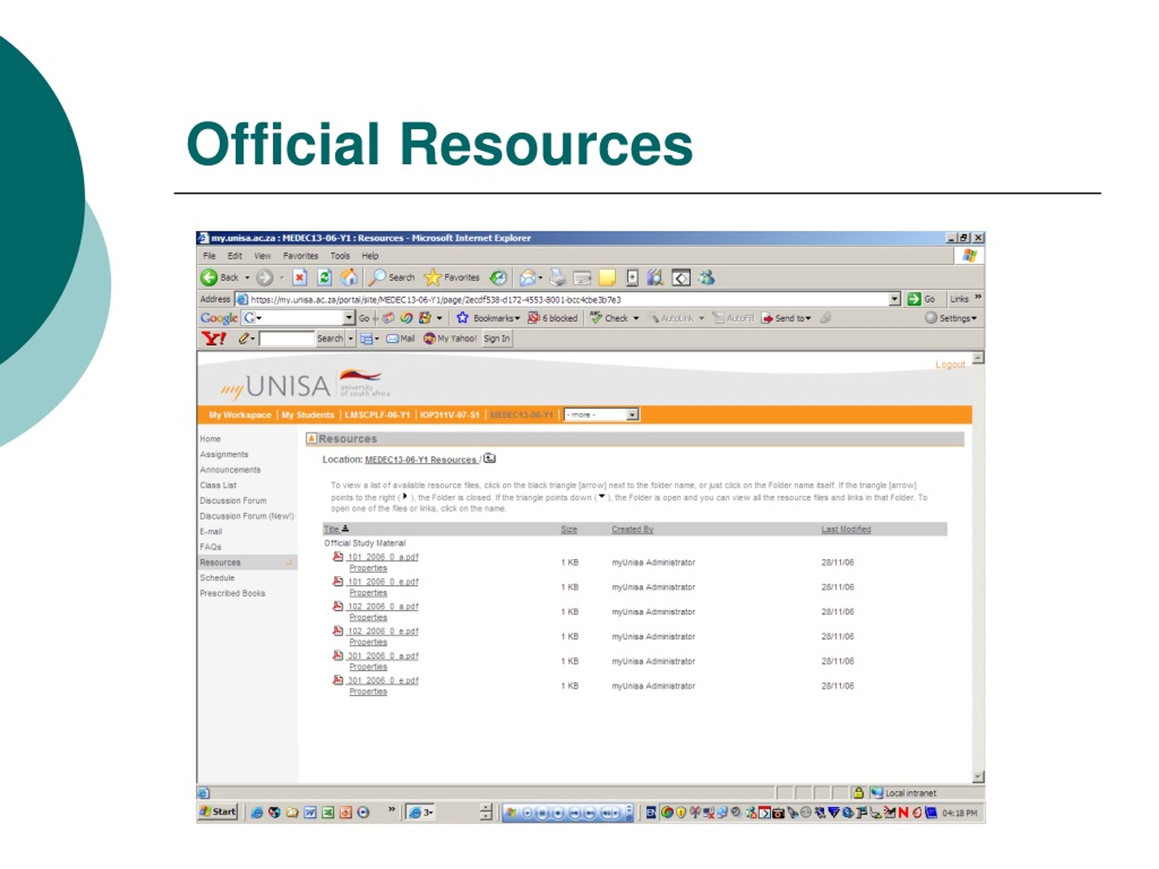Click the Mail envelope toolbar icon
The image size is (1159, 869).
527,277
